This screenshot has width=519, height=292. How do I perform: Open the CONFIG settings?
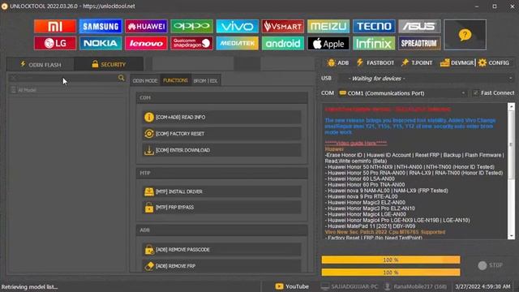(x=494, y=62)
